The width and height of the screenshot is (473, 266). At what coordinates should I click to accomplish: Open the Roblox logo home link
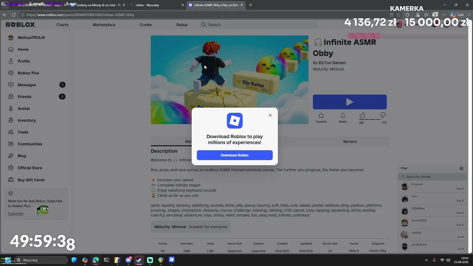[20, 25]
